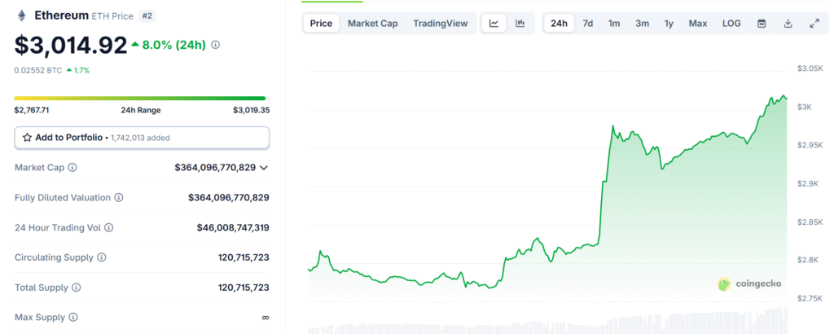Download chart data icon

tap(788, 24)
